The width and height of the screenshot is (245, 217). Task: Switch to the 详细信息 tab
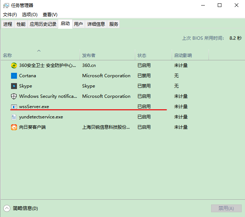(96, 24)
